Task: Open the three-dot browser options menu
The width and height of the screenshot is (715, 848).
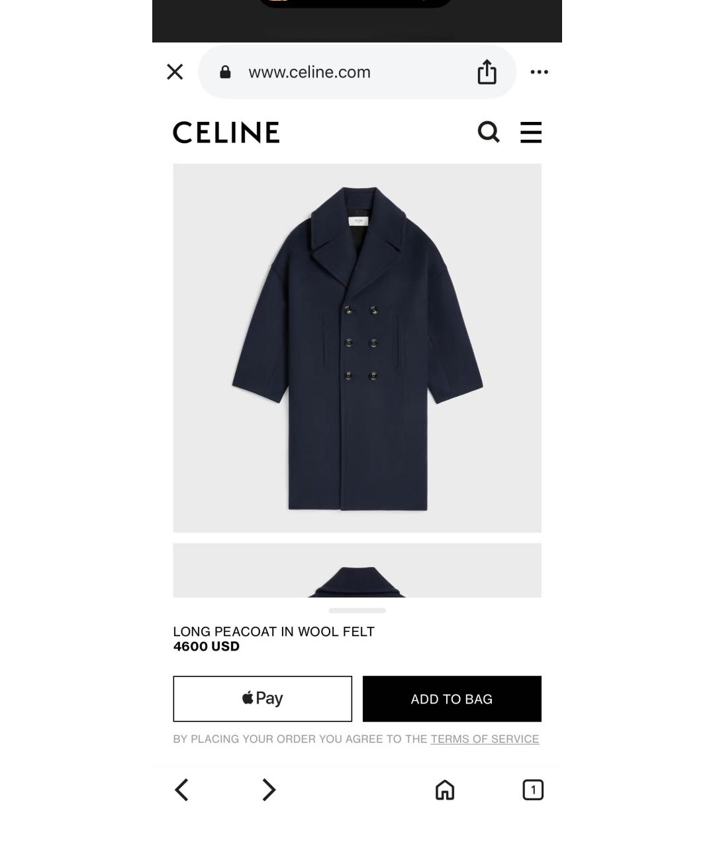Action: pos(540,72)
